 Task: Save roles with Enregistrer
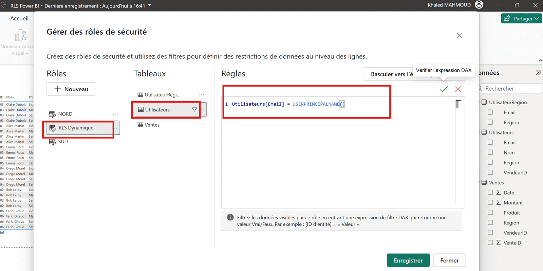click(408, 260)
